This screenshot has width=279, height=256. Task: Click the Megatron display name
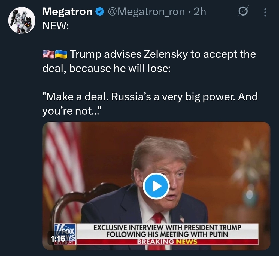pyautogui.click(x=68, y=12)
